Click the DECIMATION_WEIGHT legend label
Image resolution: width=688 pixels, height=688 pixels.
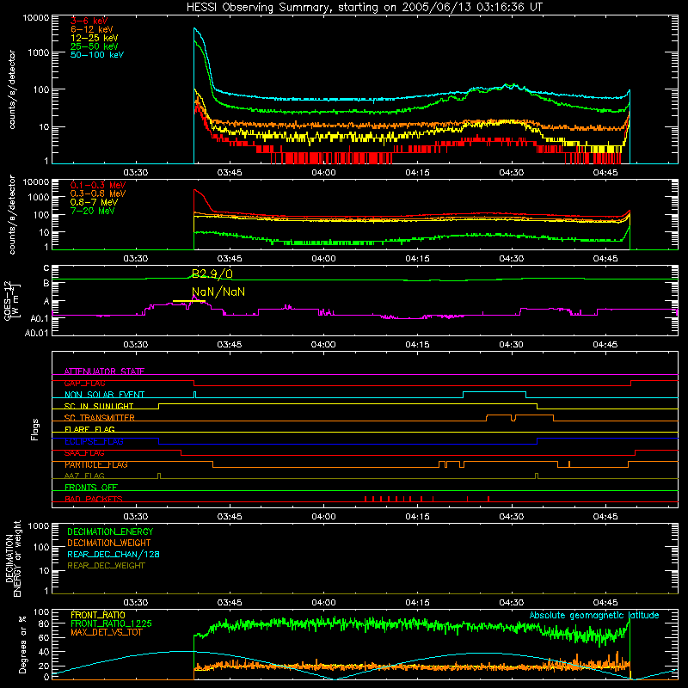pyautogui.click(x=109, y=544)
